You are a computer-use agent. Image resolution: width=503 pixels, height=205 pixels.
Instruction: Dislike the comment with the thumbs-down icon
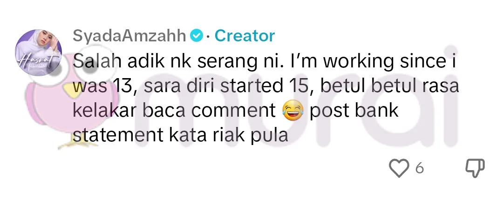475,168
